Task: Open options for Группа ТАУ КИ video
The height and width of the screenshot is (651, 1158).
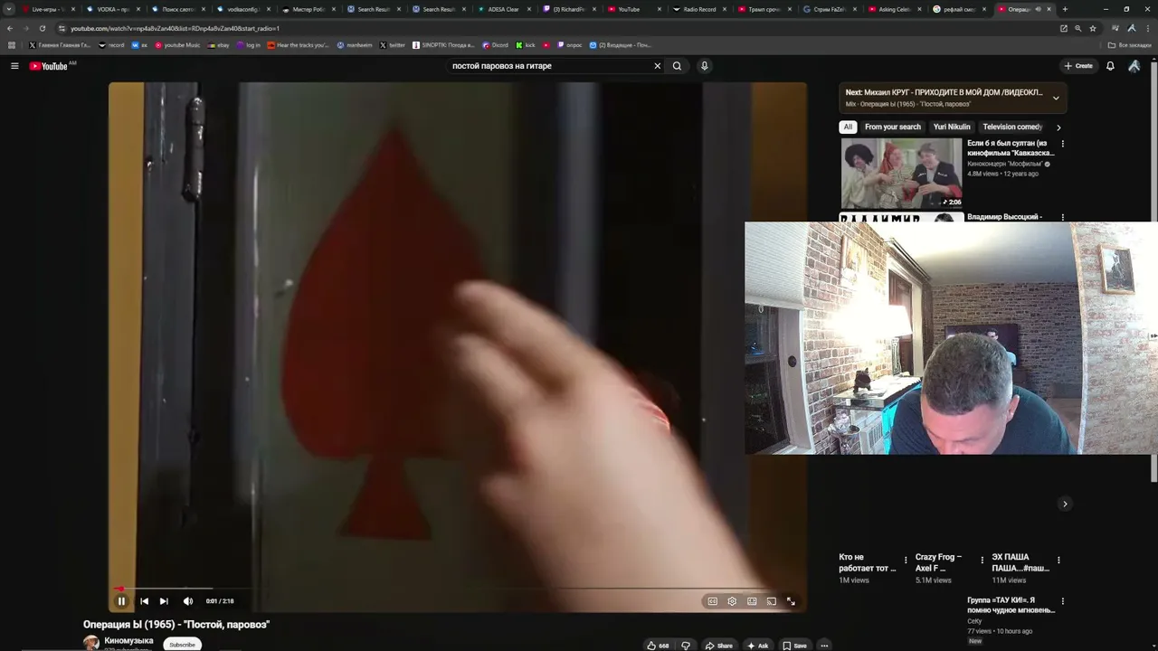Action: click(1063, 601)
